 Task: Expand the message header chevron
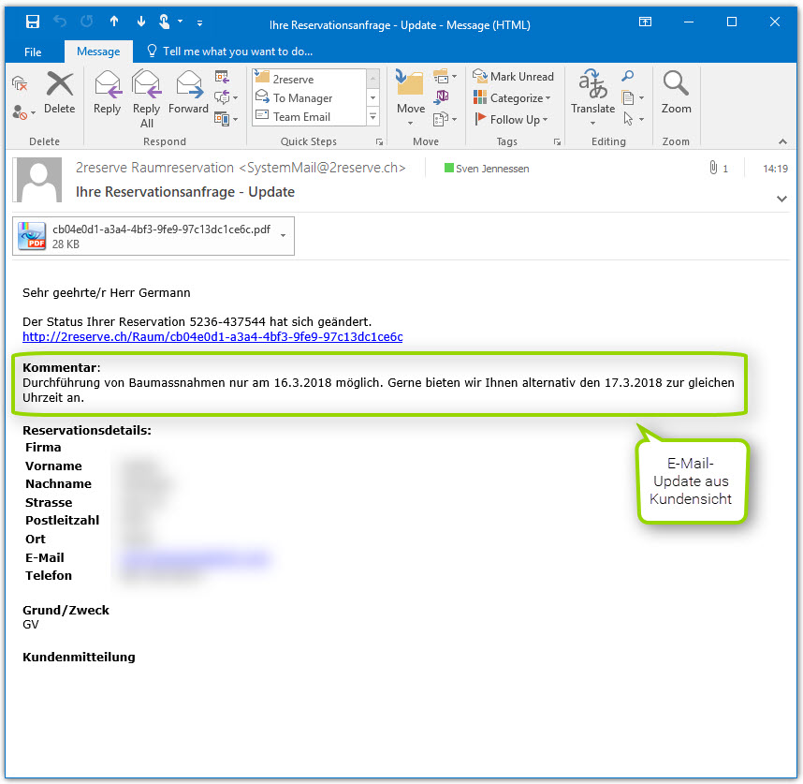781,199
